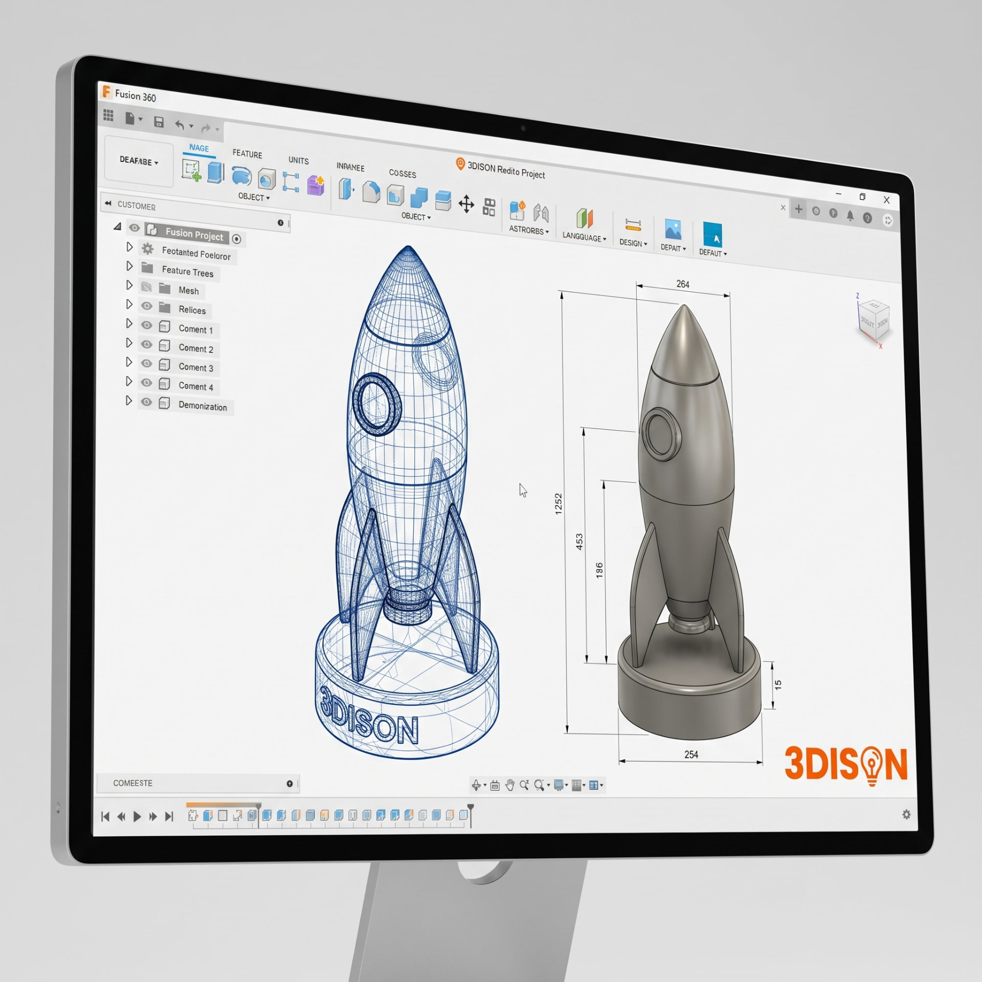This screenshot has width=982, height=982.
Task: Select the shell tool icon
Action: [395, 195]
